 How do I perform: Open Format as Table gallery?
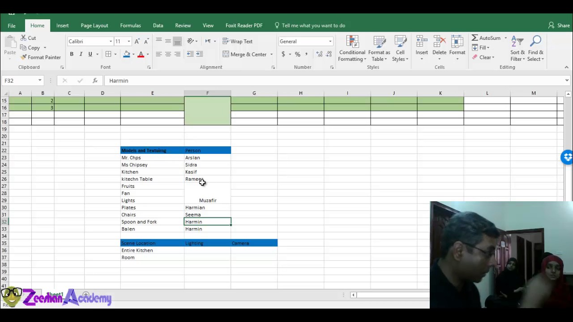379,48
